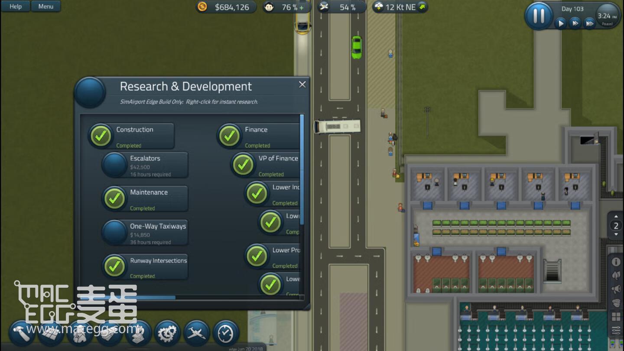624x351 pixels.
Task: Set game speed to double fast-forward
Action: point(575,23)
